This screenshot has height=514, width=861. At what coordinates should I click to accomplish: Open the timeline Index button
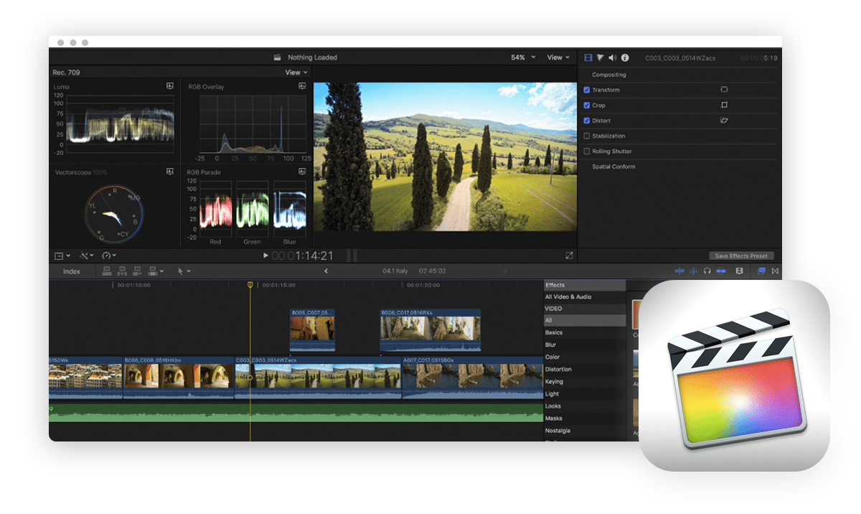72,271
